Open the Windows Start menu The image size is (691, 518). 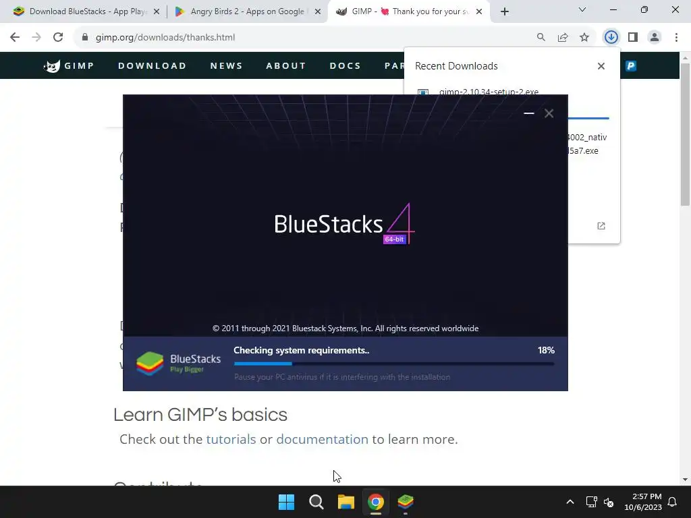pyautogui.click(x=286, y=502)
